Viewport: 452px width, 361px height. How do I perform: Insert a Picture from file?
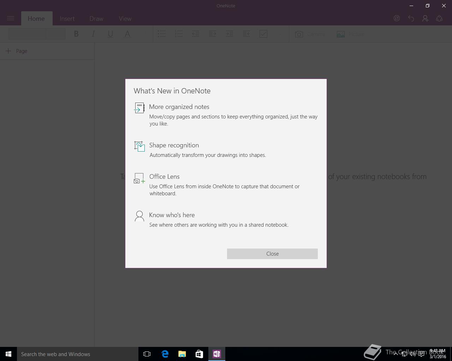[351, 34]
